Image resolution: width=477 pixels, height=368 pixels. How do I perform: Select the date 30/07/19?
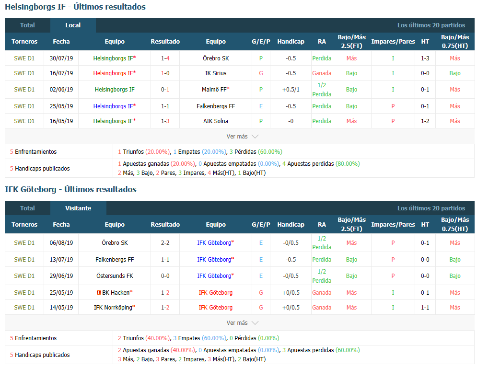point(61,58)
